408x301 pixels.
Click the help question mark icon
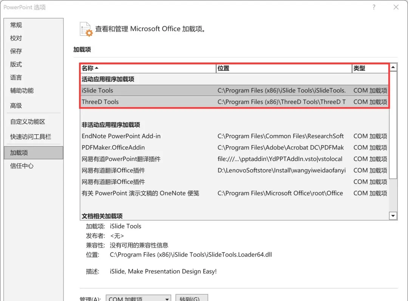(x=374, y=7)
